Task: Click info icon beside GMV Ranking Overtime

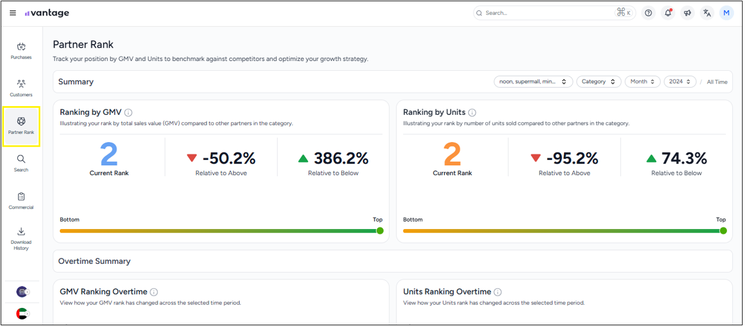Action: pyautogui.click(x=154, y=292)
